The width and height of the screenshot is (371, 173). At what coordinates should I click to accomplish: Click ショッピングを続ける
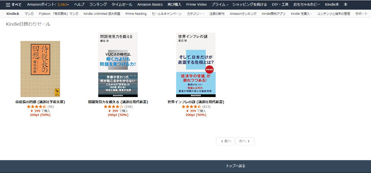(250, 4)
